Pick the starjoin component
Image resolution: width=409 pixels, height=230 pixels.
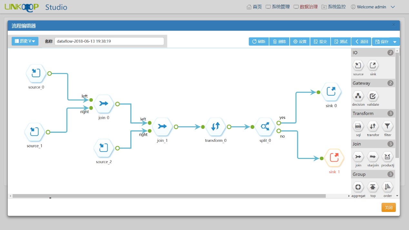[x=373, y=157]
